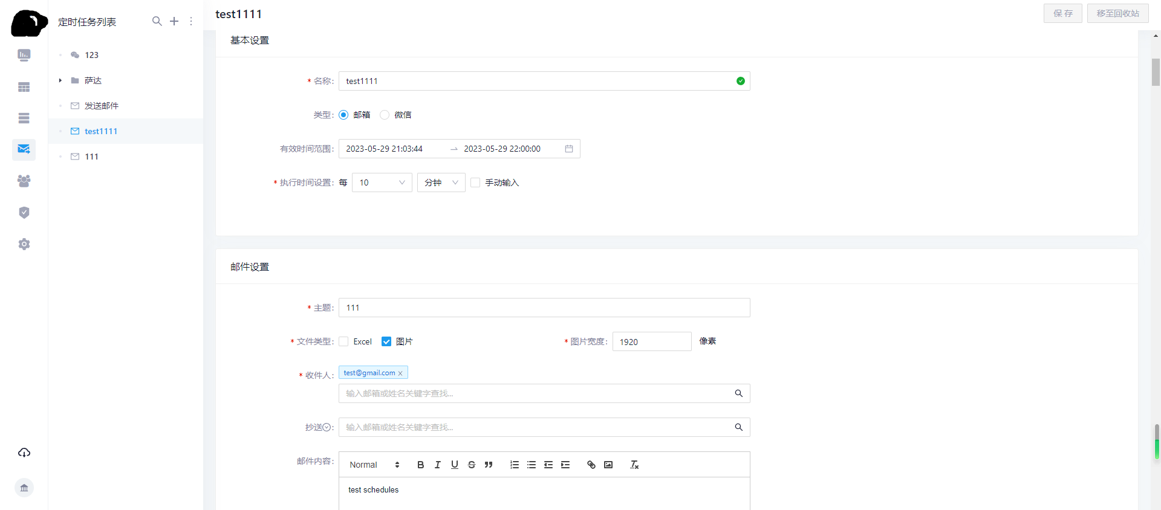The width and height of the screenshot is (1161, 510).
Task: Open the dashboard chart icon in sidebar
Action: pos(24,56)
